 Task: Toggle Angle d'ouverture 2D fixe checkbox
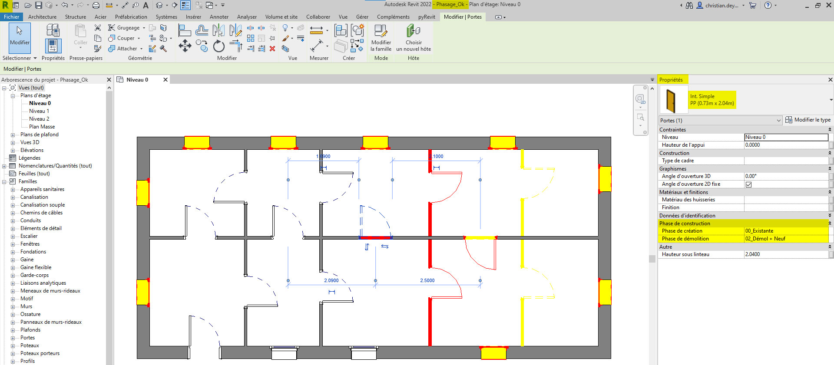(x=748, y=184)
